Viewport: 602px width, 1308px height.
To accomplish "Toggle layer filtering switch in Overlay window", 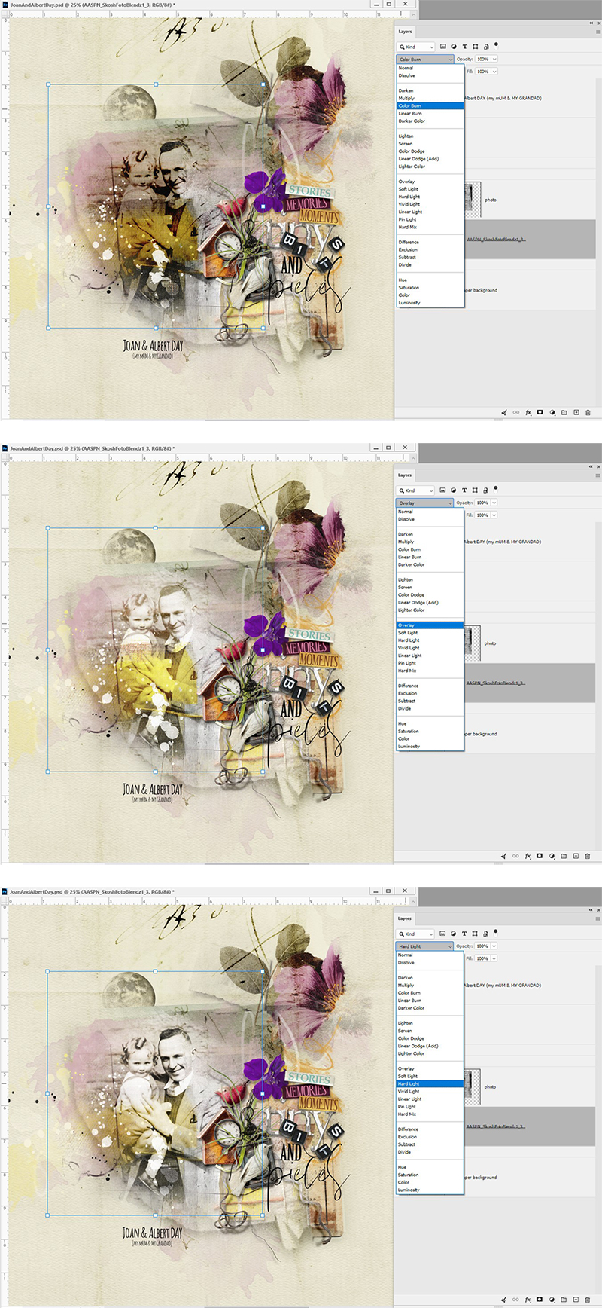I will coord(496,488).
